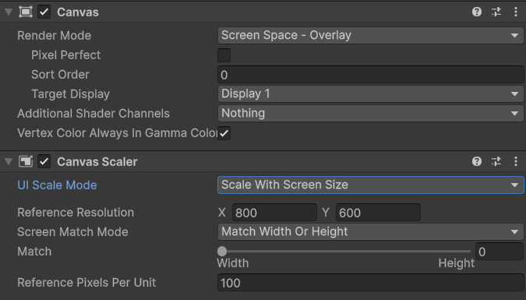Click the Render Mode label

tap(54, 36)
